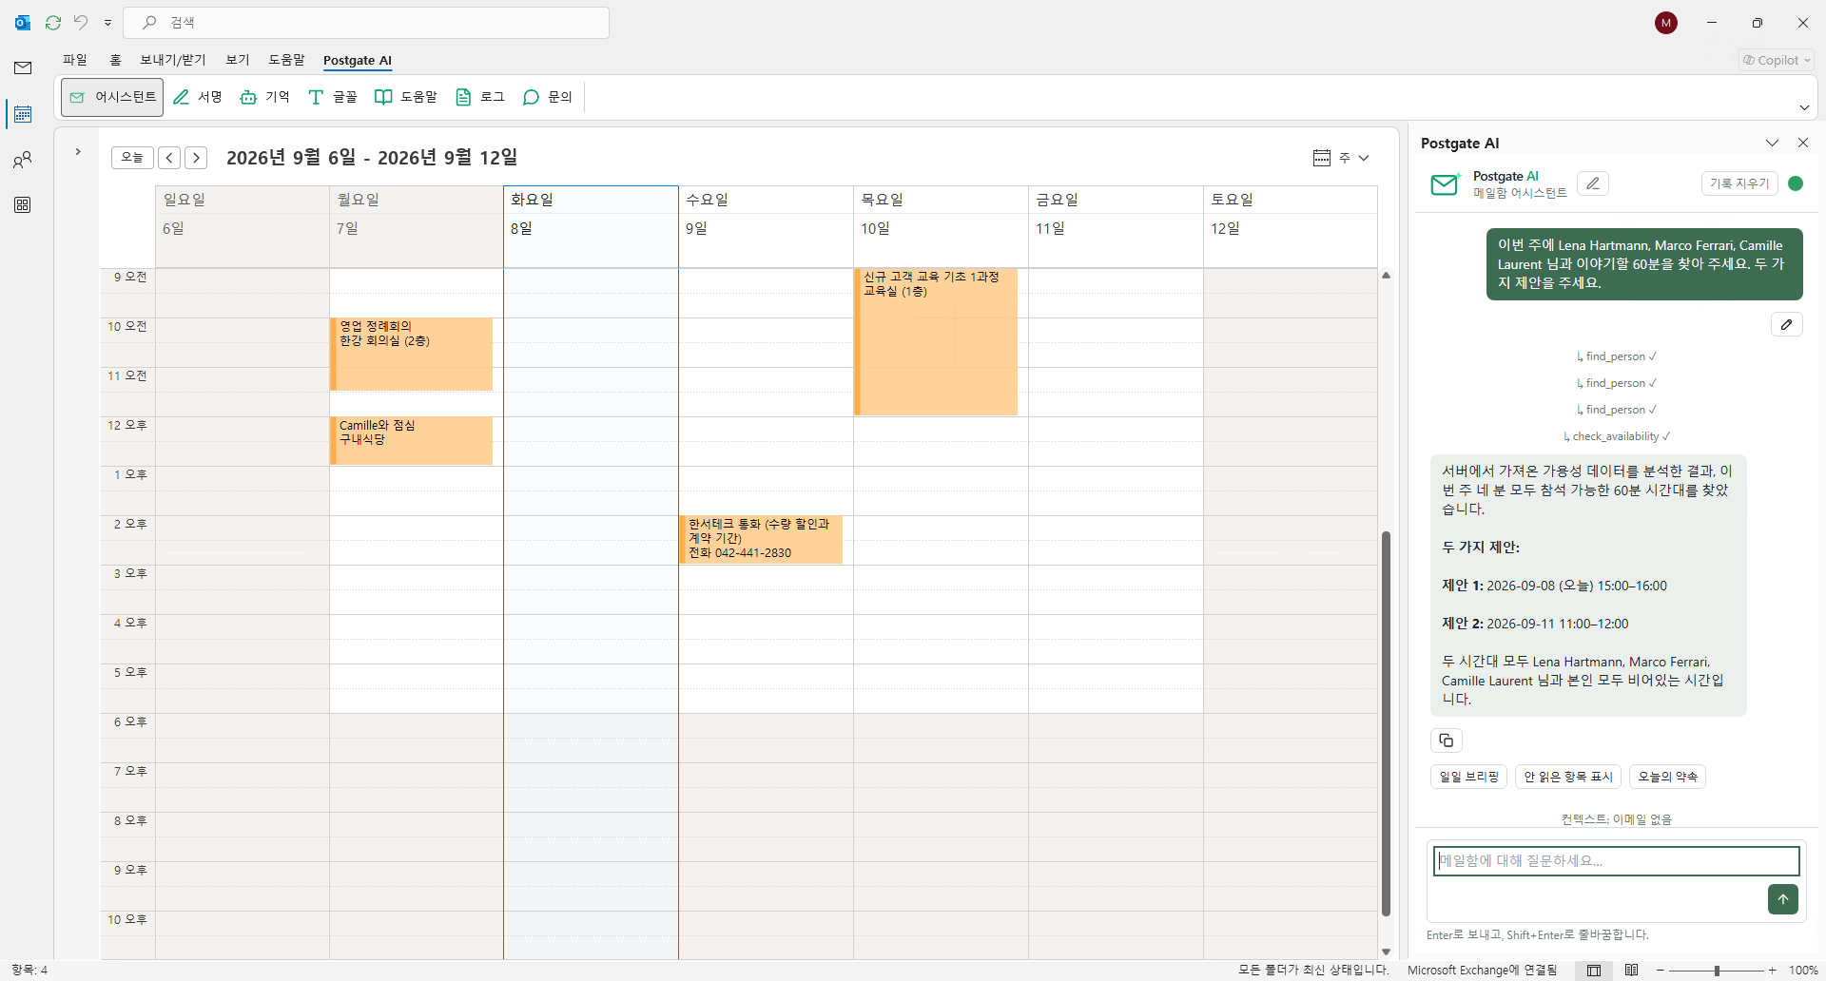Select the 보기 ribbon tab
The width and height of the screenshot is (1826, 981).
tap(238, 60)
